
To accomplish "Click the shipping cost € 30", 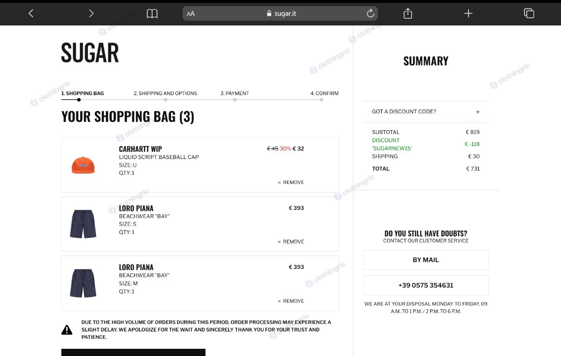I will click(x=474, y=157).
